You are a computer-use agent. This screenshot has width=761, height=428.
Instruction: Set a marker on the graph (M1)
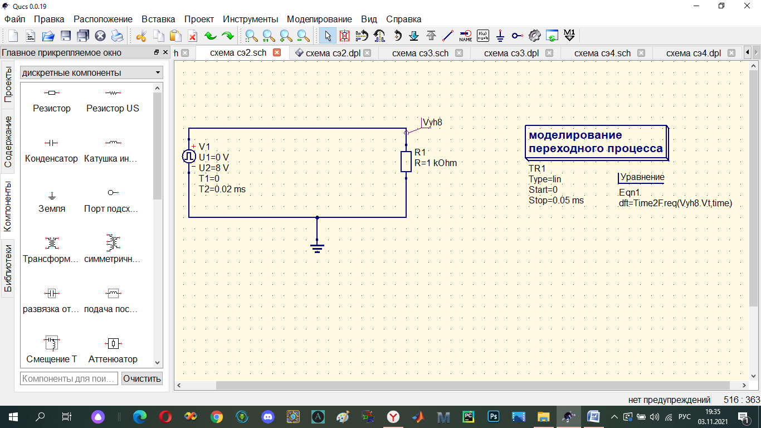[x=569, y=36]
